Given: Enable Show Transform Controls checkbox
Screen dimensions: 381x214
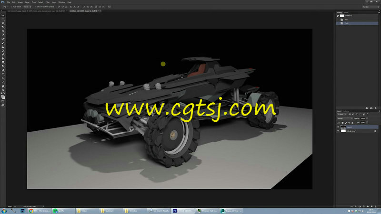Looking at the screenshot, I should tap(35, 7).
